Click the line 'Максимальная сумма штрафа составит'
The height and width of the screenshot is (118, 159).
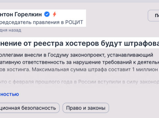tap(79, 69)
